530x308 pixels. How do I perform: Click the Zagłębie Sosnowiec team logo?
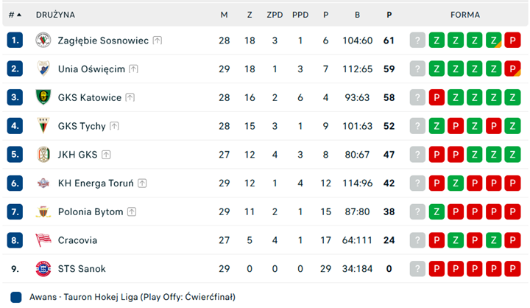43,41
